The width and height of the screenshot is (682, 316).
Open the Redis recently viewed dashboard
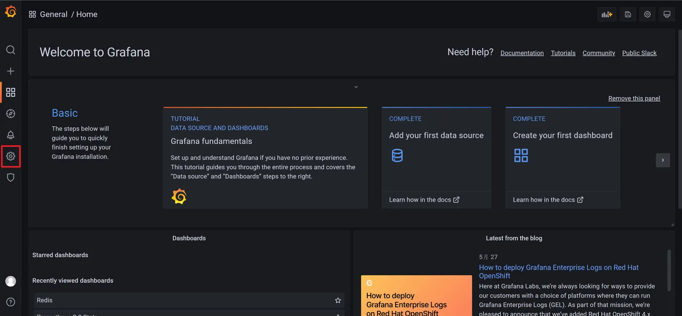pos(189,300)
